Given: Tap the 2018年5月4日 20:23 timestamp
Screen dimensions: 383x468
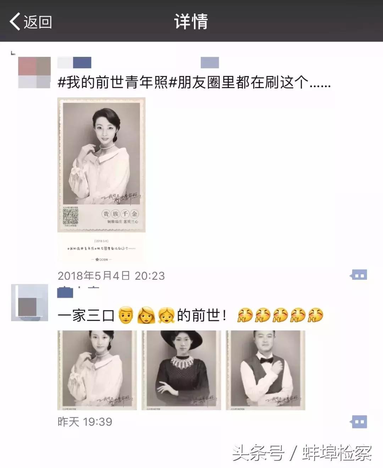Looking at the screenshot, I should click(x=111, y=276).
